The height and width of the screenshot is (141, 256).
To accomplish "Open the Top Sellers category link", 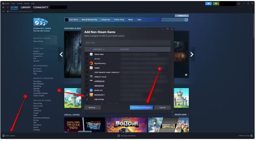I will pos(37,81).
